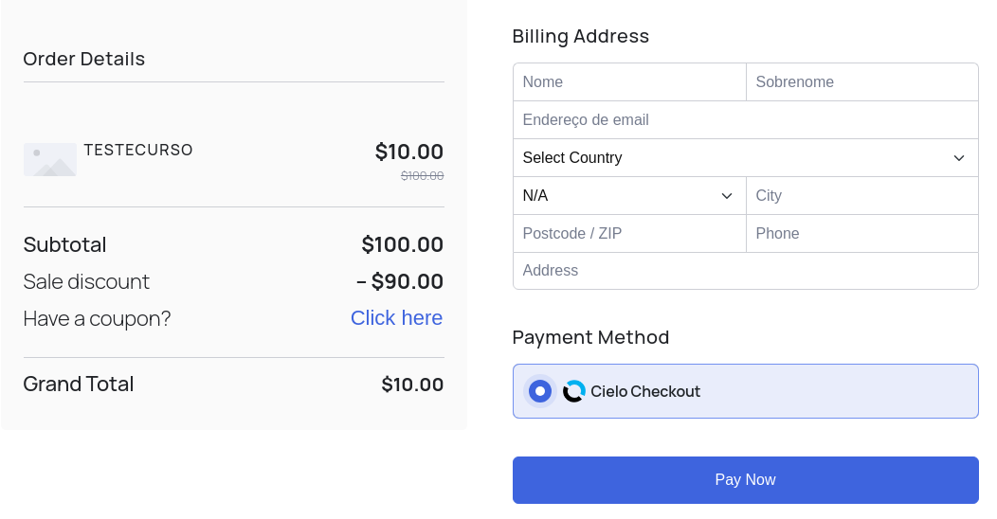Click the Phone input field
This screenshot has width=997, height=519.
[x=862, y=234]
